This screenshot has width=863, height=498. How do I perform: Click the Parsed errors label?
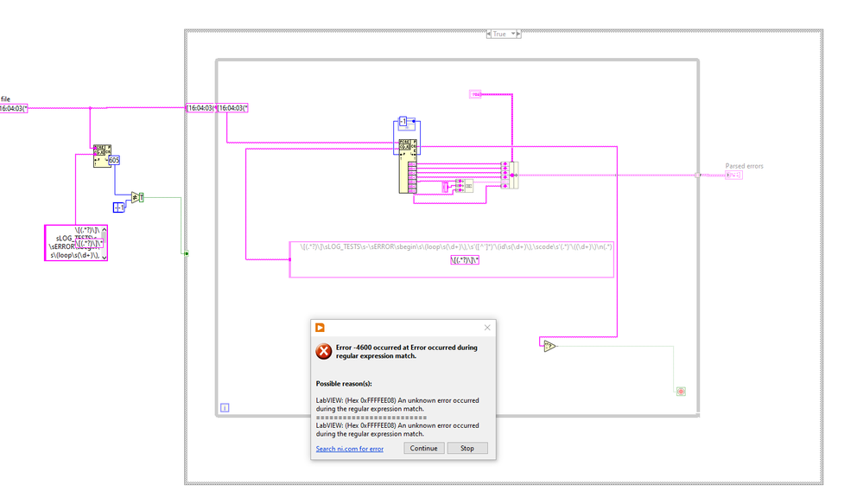(744, 166)
